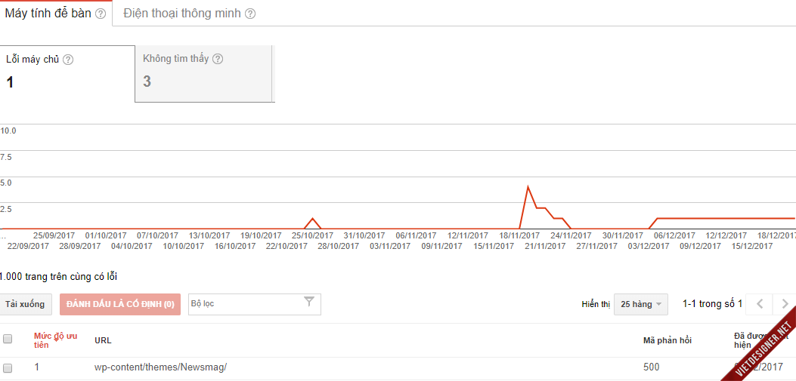The height and width of the screenshot is (381, 796).
Task: Select the Lỗi máy chủ error panel
Action: point(67,73)
